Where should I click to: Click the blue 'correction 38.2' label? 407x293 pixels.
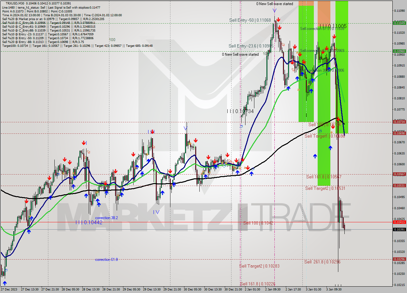tap(107, 218)
